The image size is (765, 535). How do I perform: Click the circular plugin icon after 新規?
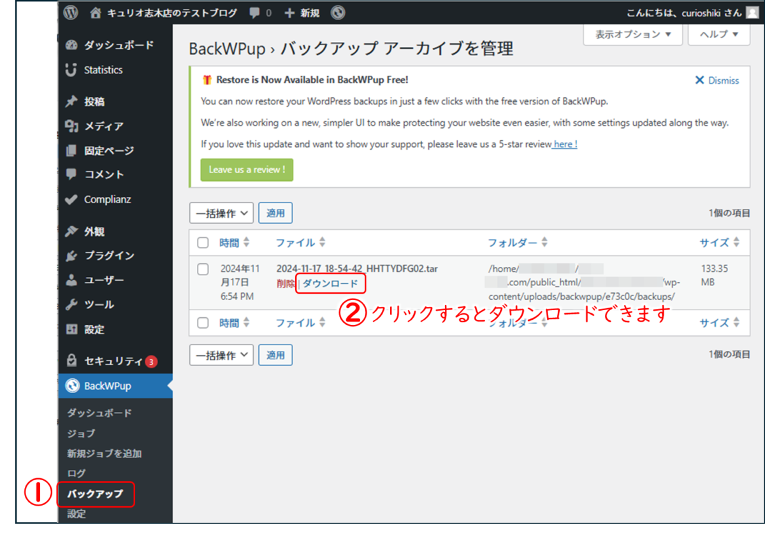(x=339, y=12)
